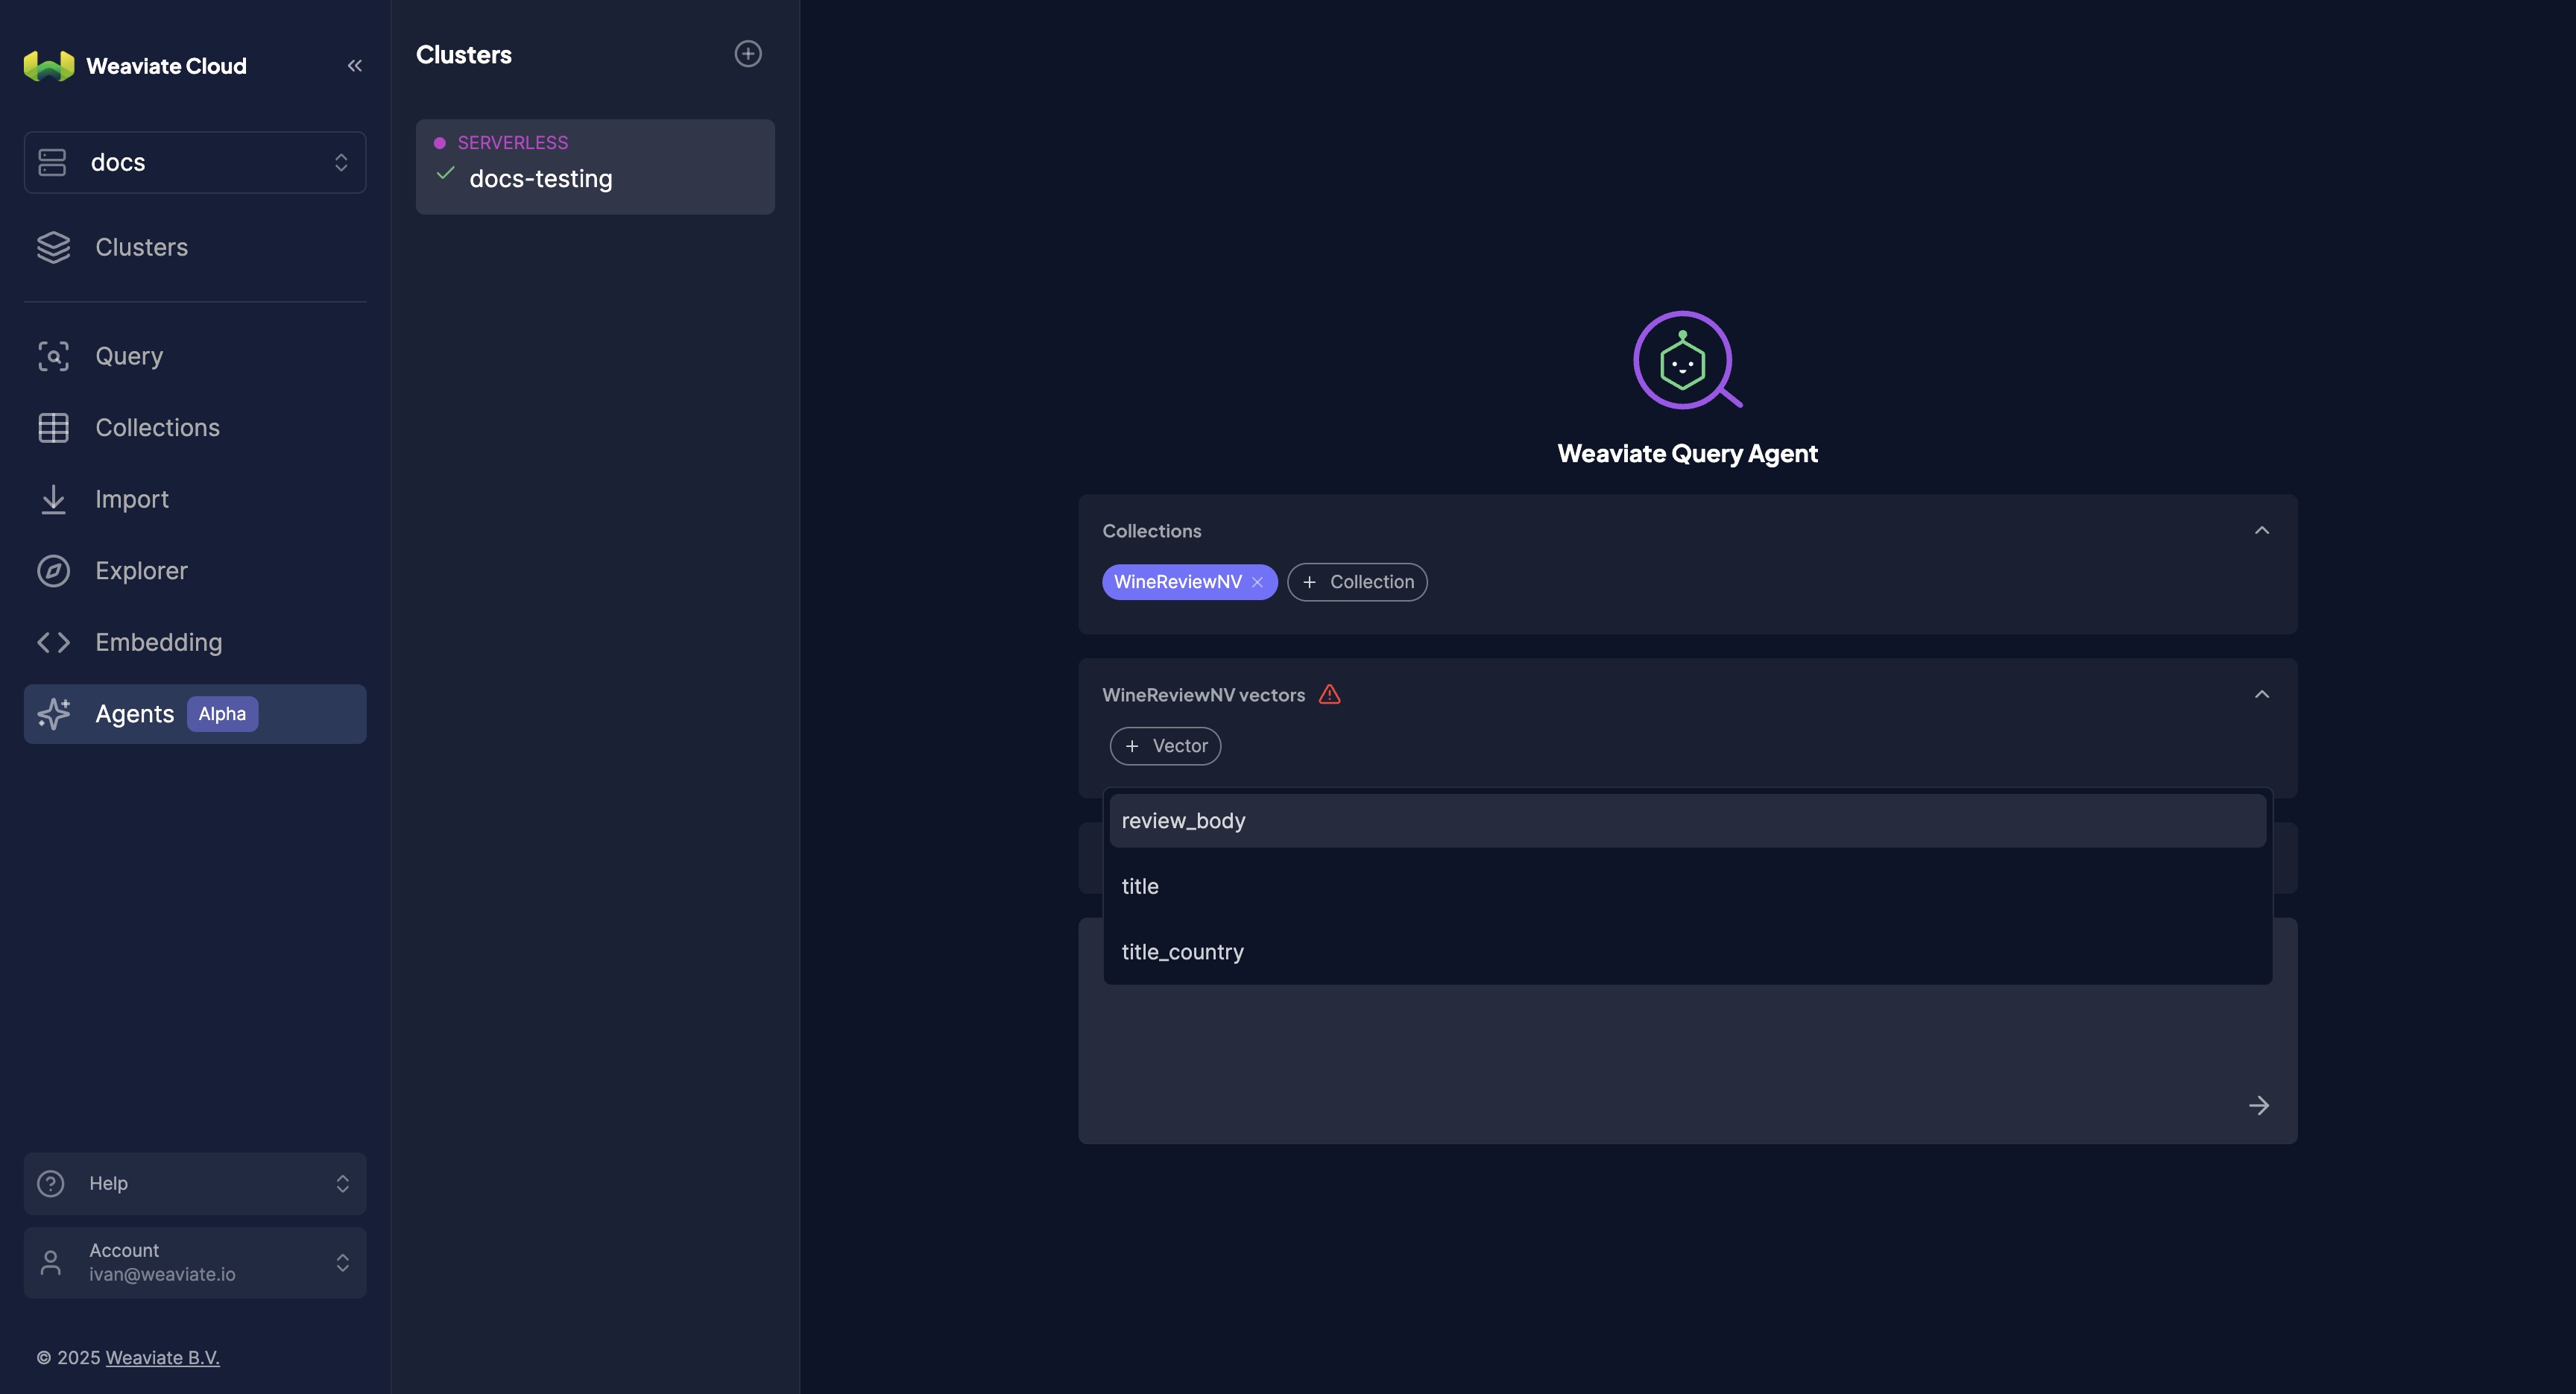Add a collection with + Collection button
The image size is (2576, 1394).
(1357, 582)
